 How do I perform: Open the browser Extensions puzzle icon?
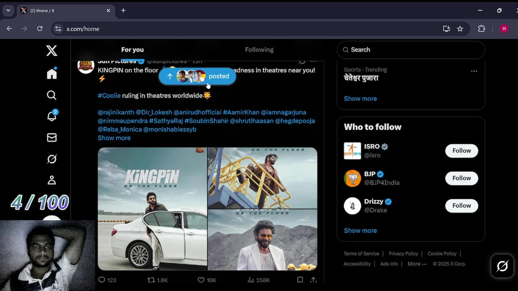click(481, 29)
